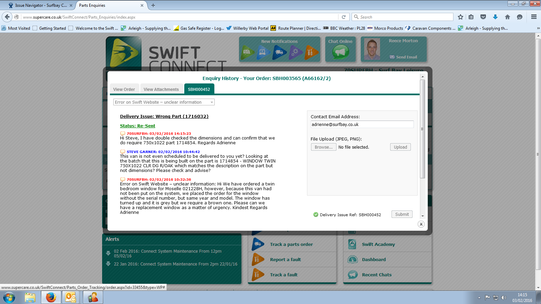Click the dialog scrollbar up arrow
This screenshot has width=541, height=304.
[x=422, y=77]
